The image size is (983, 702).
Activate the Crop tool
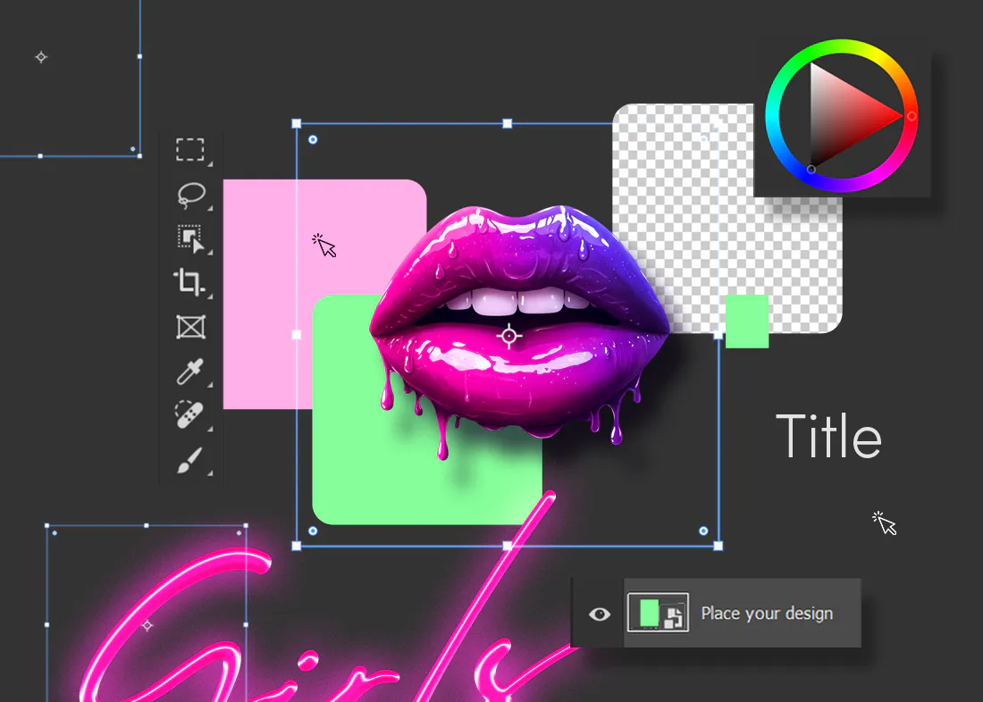(x=189, y=282)
